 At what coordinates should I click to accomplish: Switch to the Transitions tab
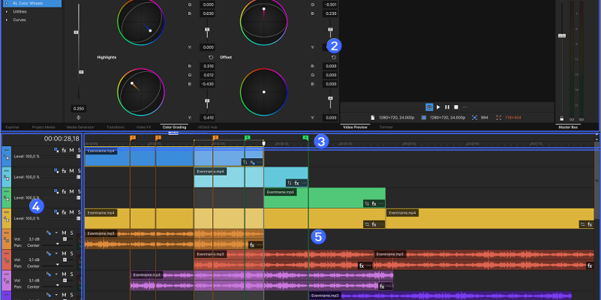point(116,127)
